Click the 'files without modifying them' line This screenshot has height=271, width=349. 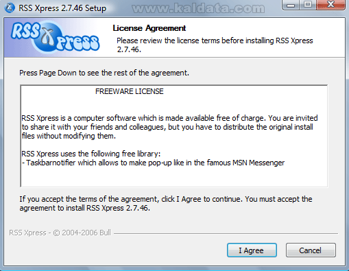coord(69,136)
